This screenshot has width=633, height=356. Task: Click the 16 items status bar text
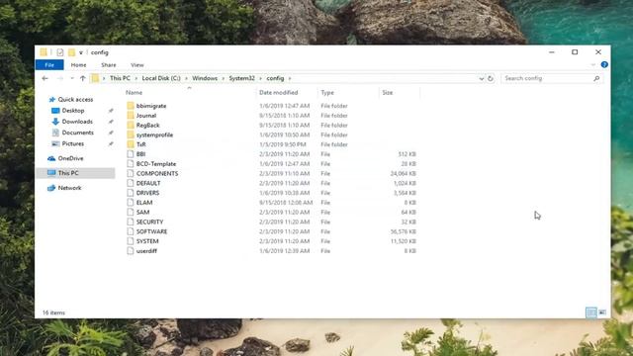point(53,312)
